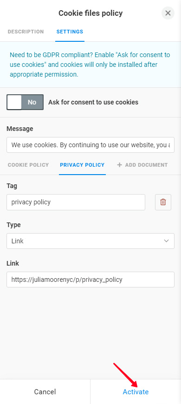
Task: Add a new document tab
Action: coord(142,165)
